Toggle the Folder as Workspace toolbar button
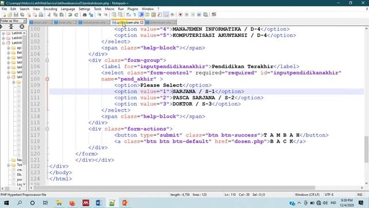This screenshot has height=208, width=369. point(166,14)
